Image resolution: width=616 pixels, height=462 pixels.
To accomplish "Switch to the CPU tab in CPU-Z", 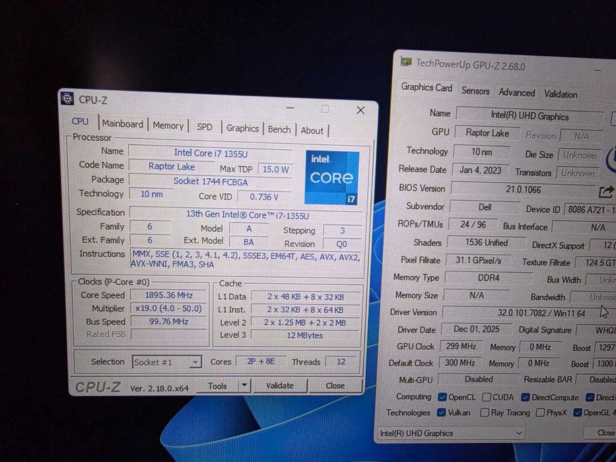I will 80,121.
